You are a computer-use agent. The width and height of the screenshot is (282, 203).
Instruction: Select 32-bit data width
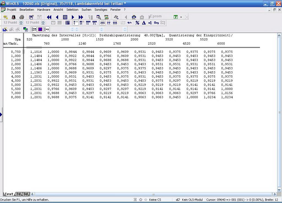(x=88, y=23)
